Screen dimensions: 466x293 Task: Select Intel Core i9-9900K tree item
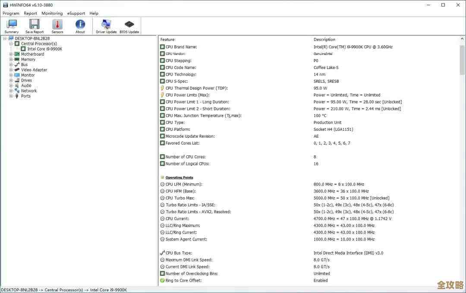tap(45, 49)
